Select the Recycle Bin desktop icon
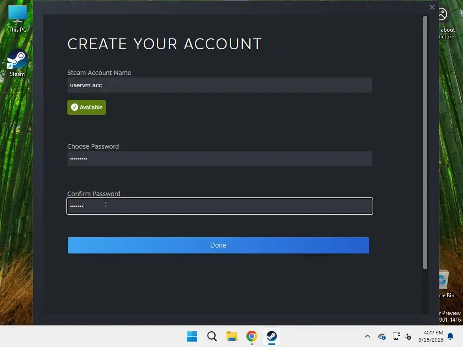The image size is (463, 347). click(x=446, y=285)
